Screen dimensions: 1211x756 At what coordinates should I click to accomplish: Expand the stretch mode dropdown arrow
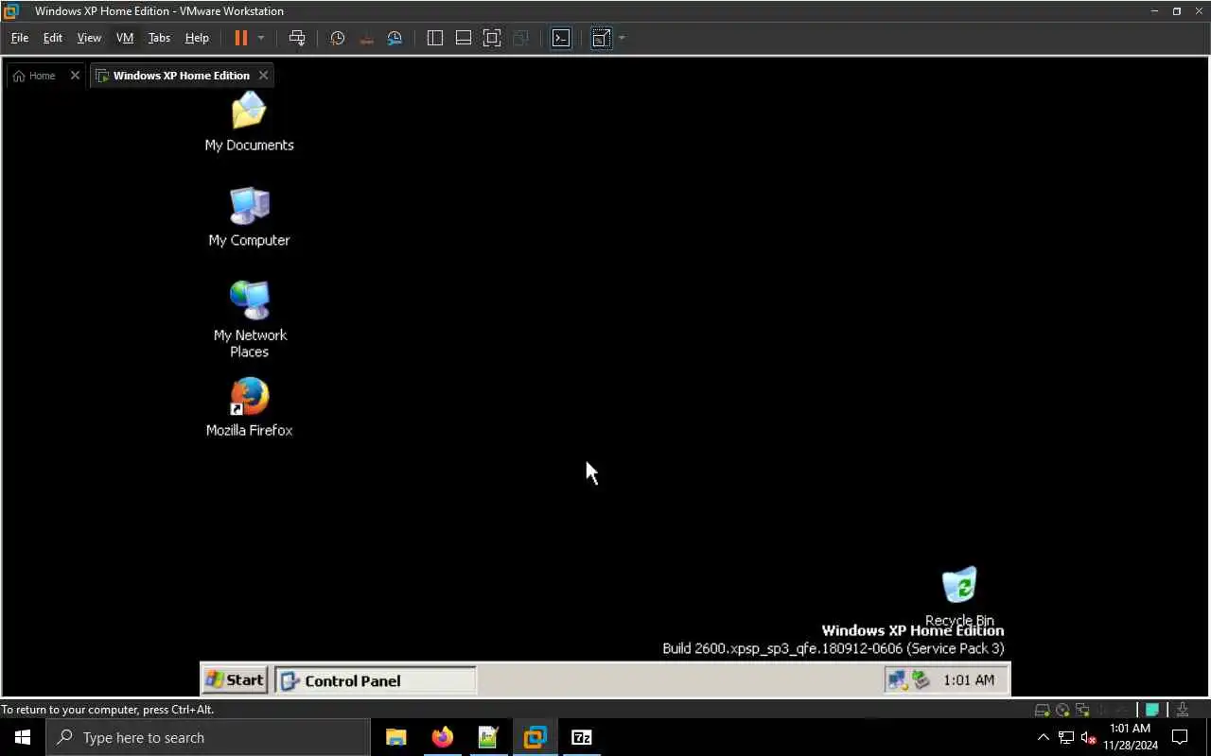622,38
